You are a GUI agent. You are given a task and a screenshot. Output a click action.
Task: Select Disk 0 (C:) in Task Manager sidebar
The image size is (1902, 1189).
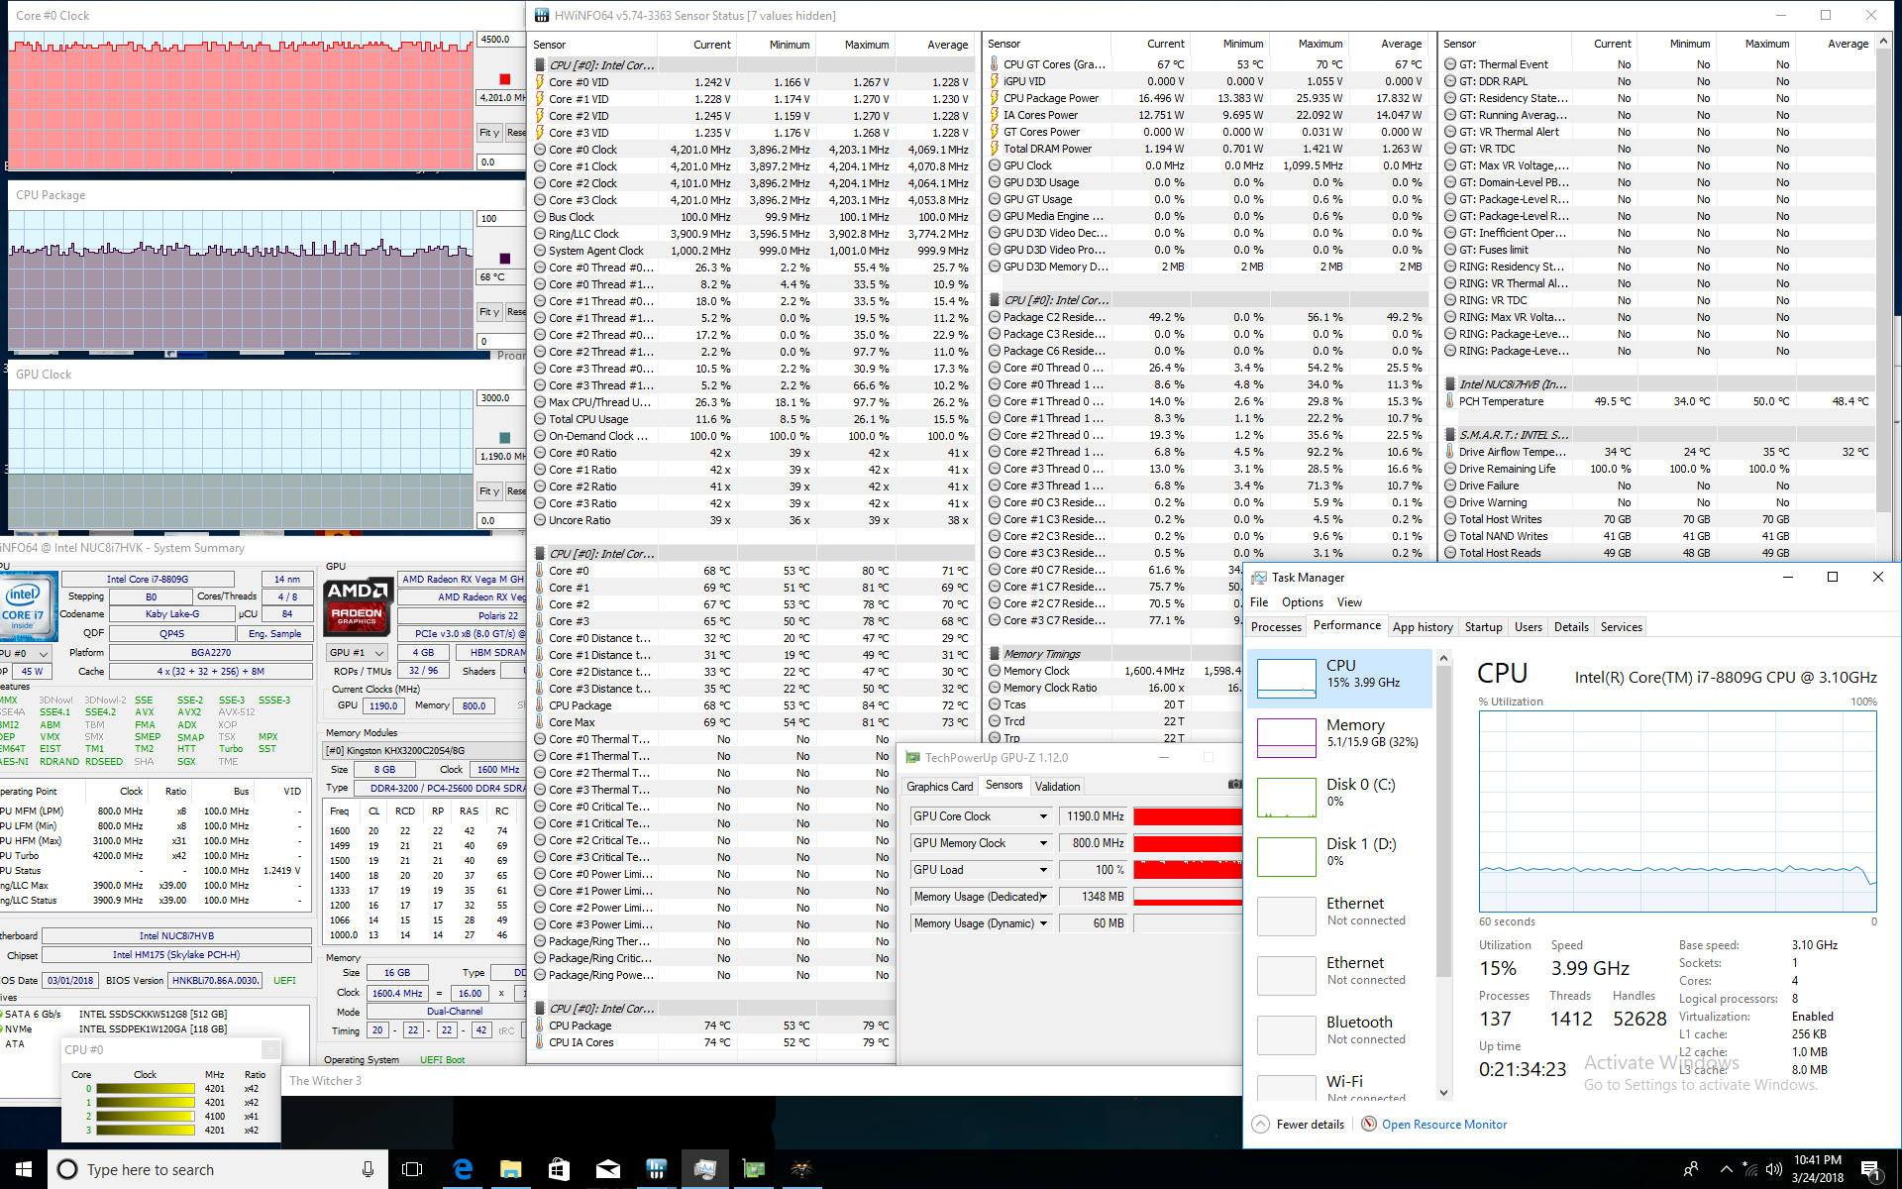coord(1340,797)
